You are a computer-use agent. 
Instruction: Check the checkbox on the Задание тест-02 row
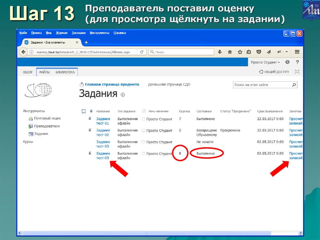(143, 130)
